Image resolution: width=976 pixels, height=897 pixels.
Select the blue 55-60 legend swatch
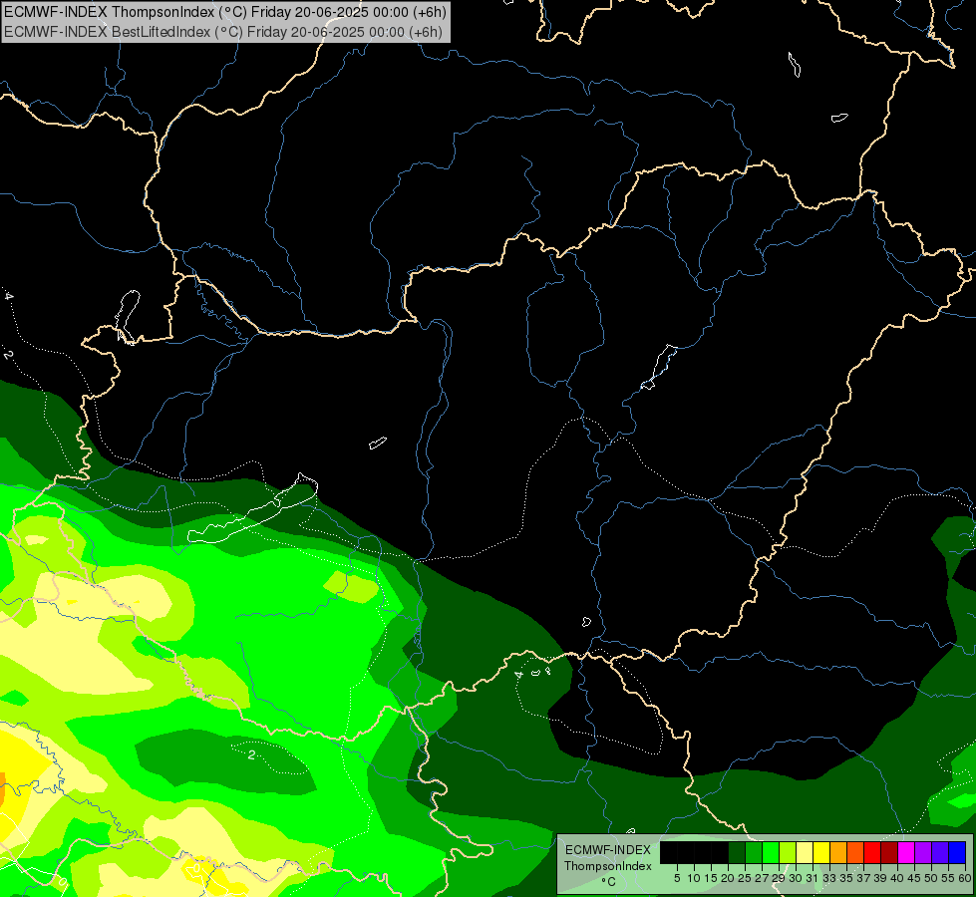coord(957,852)
